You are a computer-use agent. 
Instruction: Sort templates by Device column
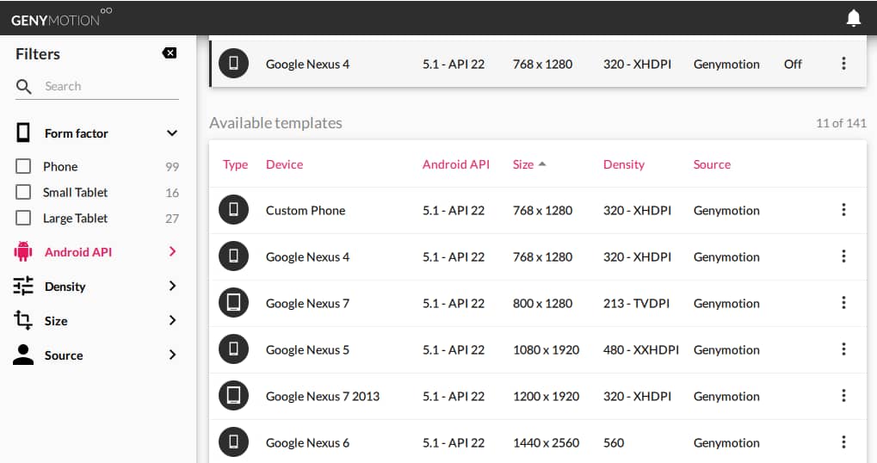coord(284,164)
